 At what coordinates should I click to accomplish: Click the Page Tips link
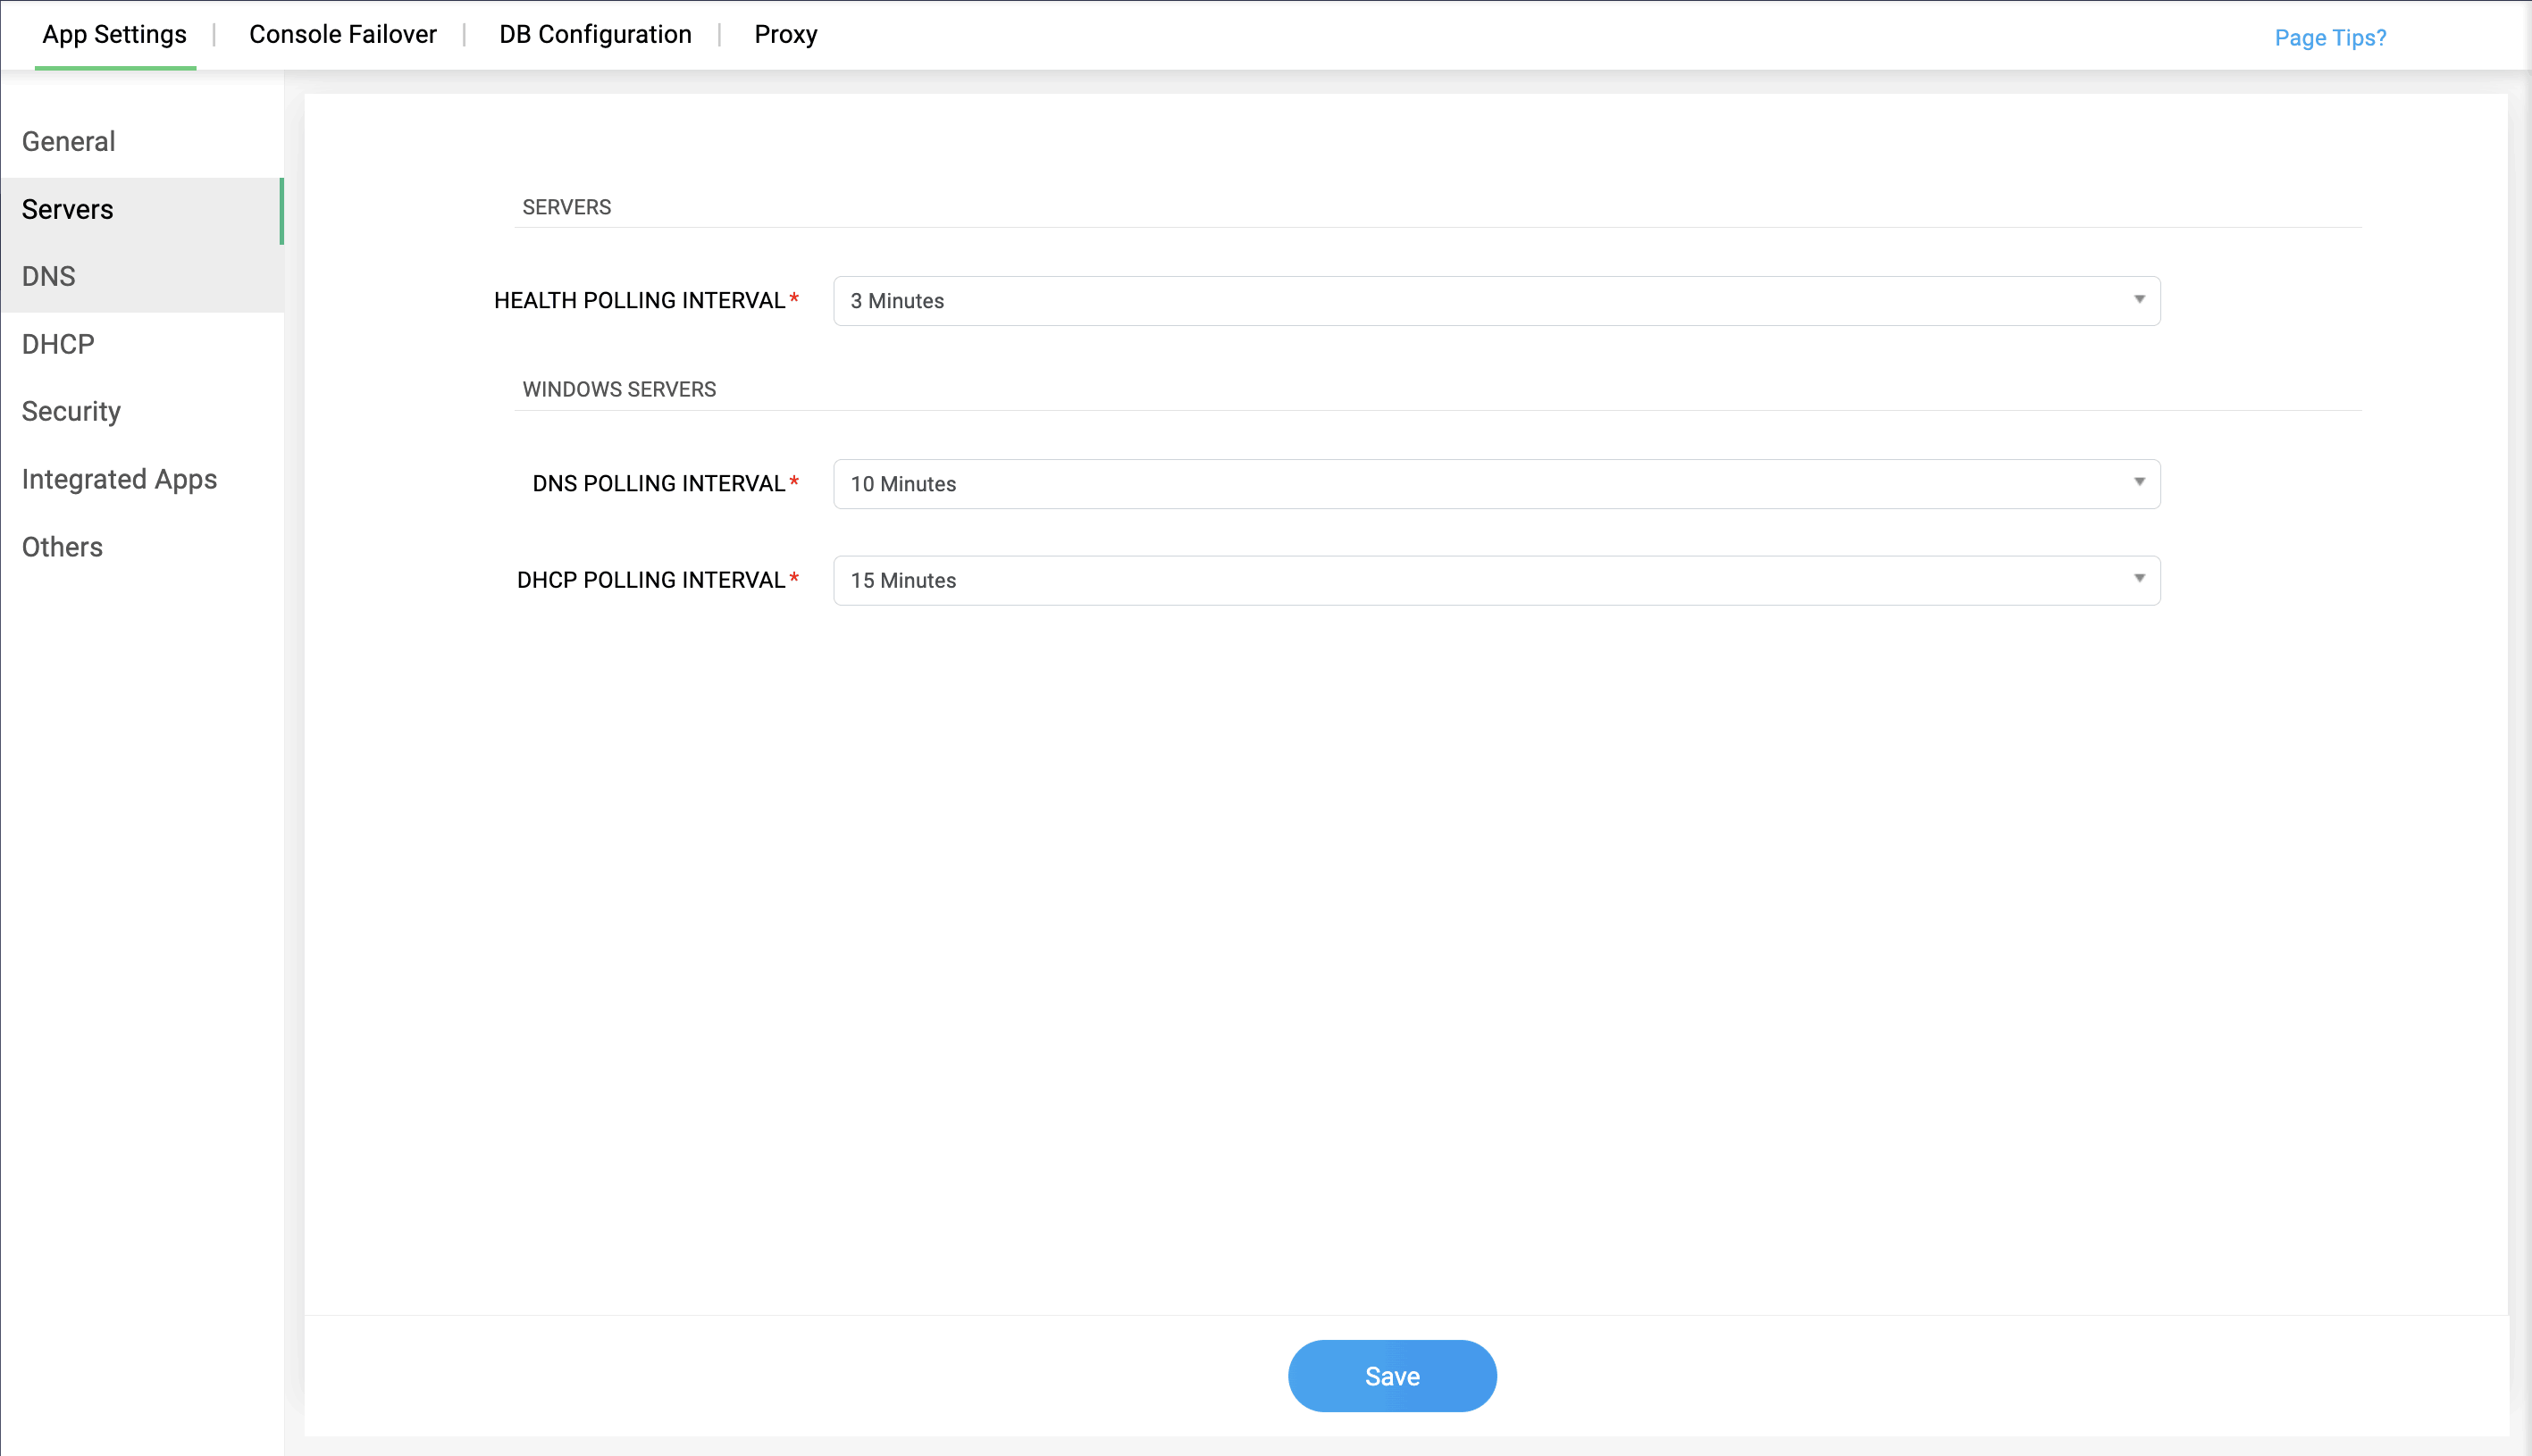[x=2330, y=38]
